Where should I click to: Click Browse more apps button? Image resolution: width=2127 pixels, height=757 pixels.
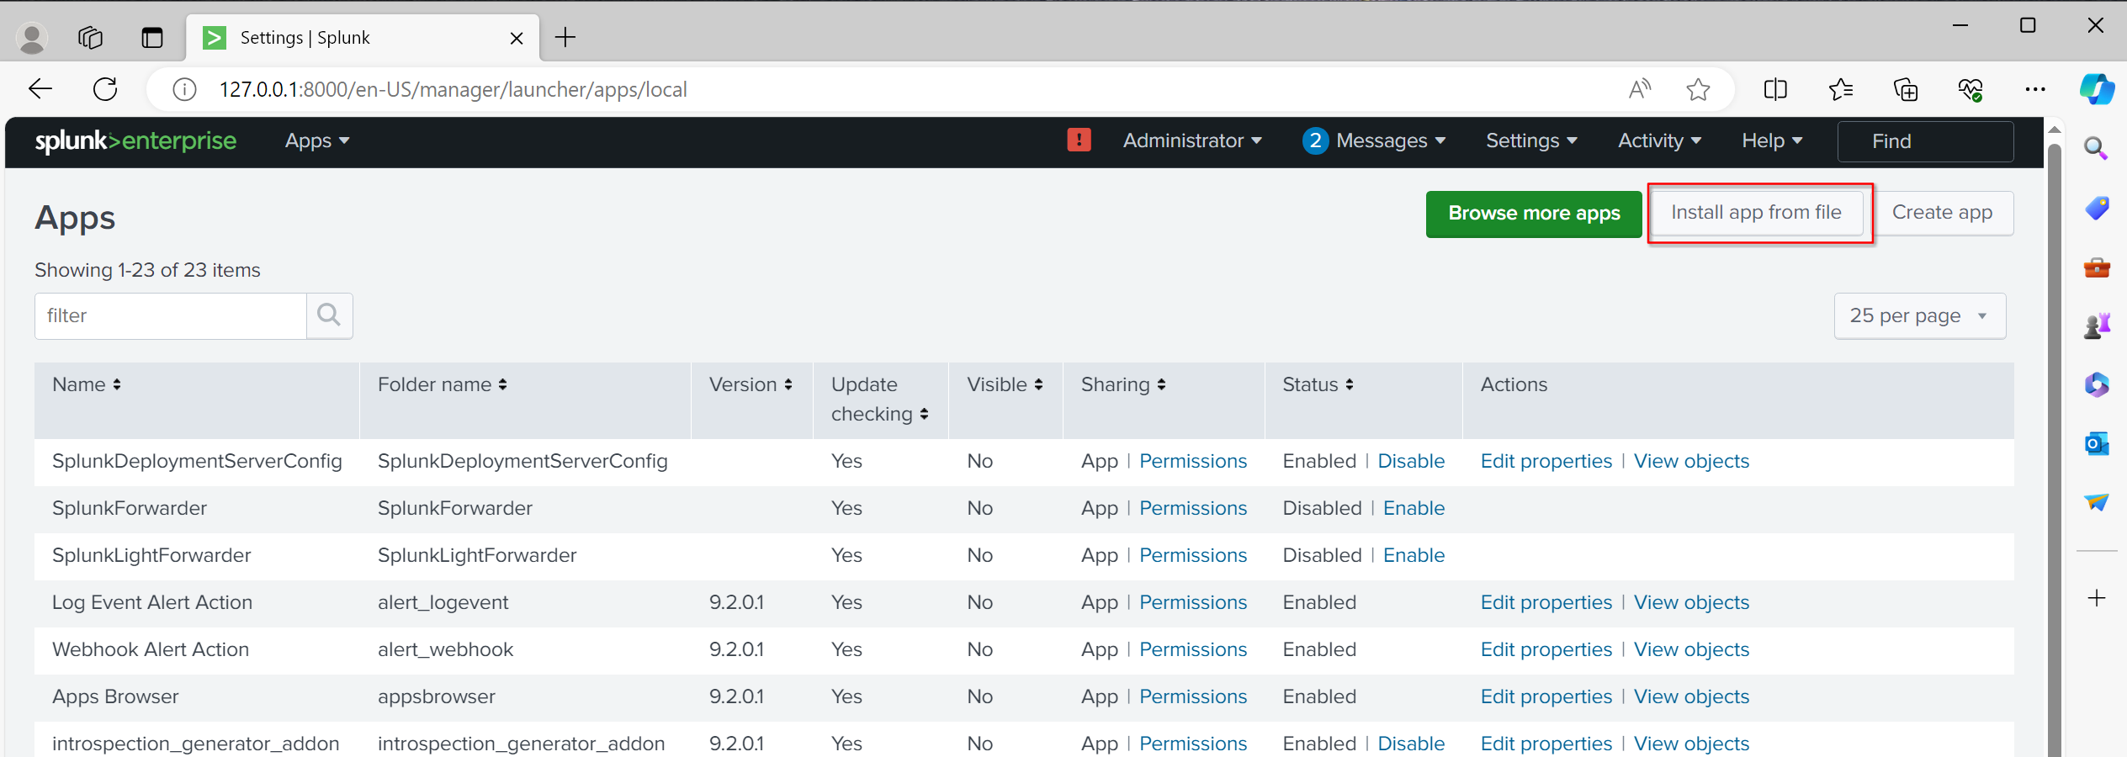[x=1534, y=214]
